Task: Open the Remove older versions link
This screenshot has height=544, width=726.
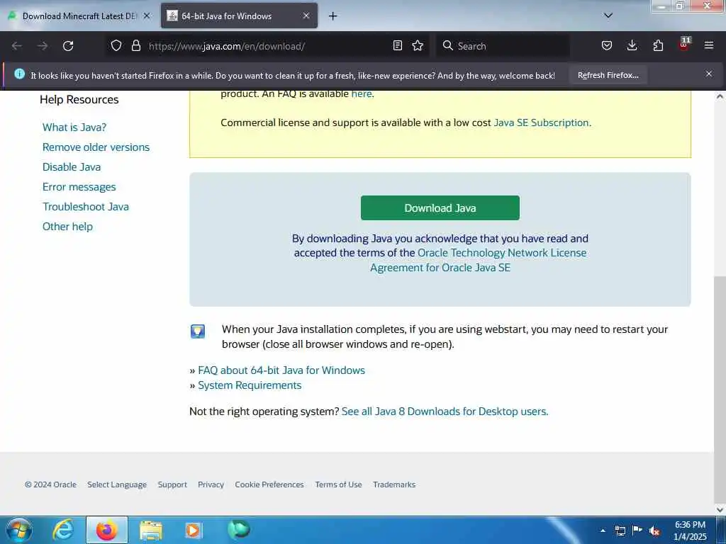Action: 96,147
